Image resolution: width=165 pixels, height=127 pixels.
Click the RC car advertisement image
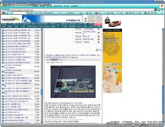113,21
